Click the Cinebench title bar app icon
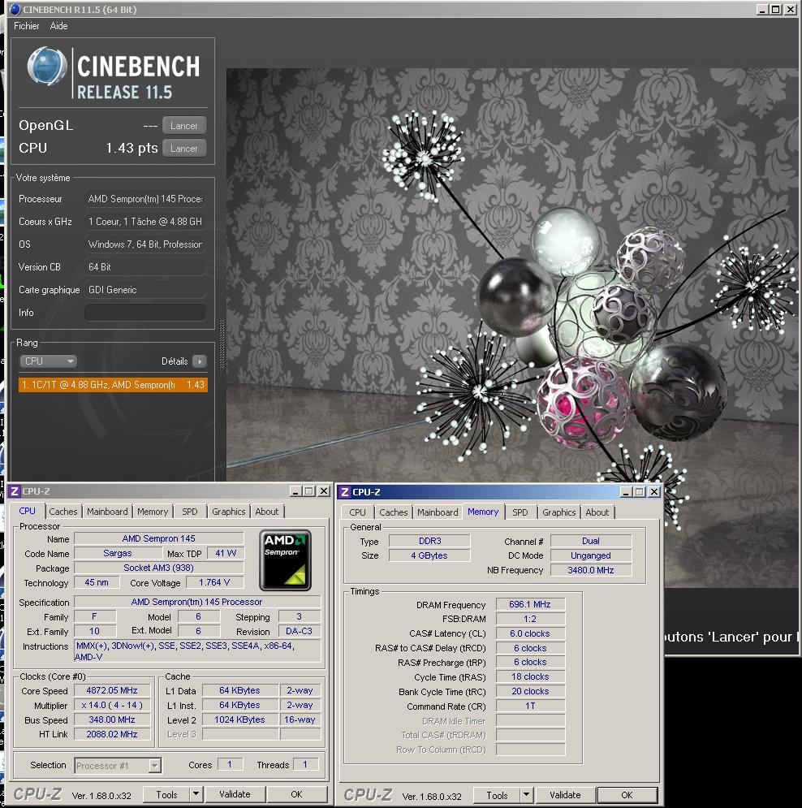 coord(15,9)
